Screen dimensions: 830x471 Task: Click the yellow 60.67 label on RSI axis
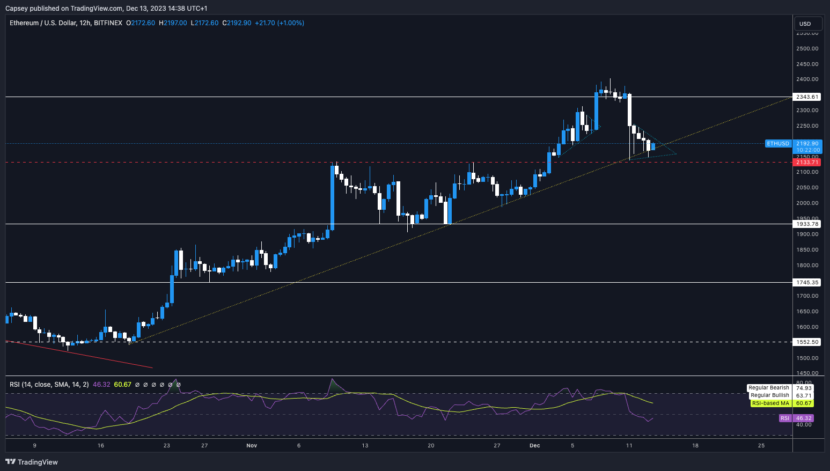pos(804,403)
